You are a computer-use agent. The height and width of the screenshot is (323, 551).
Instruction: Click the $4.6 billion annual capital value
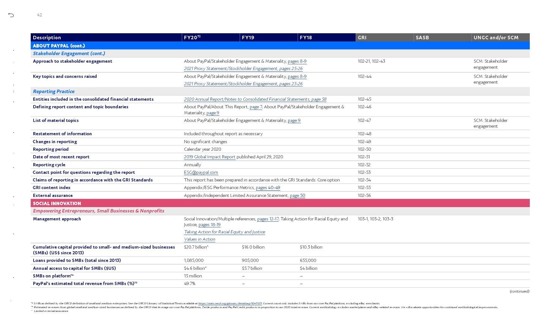(x=195, y=269)
